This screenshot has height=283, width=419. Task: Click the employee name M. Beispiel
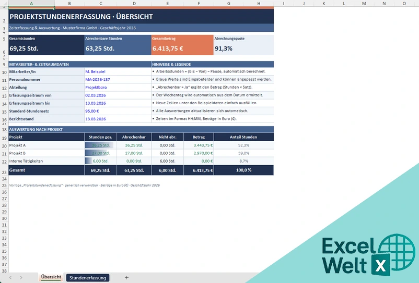coord(96,71)
